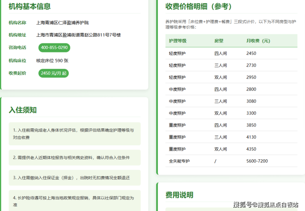Select the 收费价格明细（参考） heading
Viewport: 305px width, 211px height.
coord(199,7)
